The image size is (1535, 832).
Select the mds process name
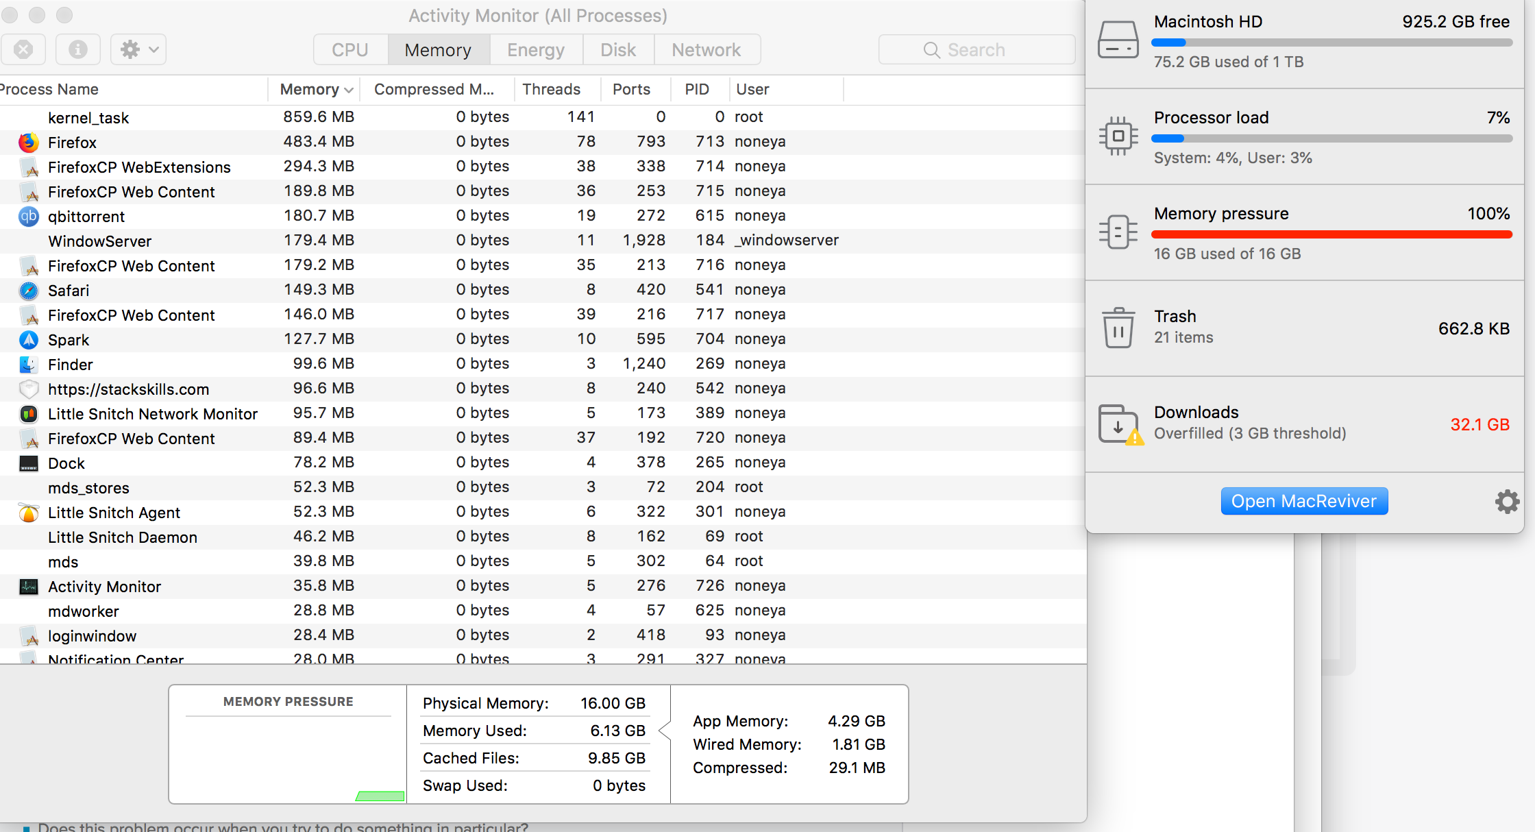[63, 562]
